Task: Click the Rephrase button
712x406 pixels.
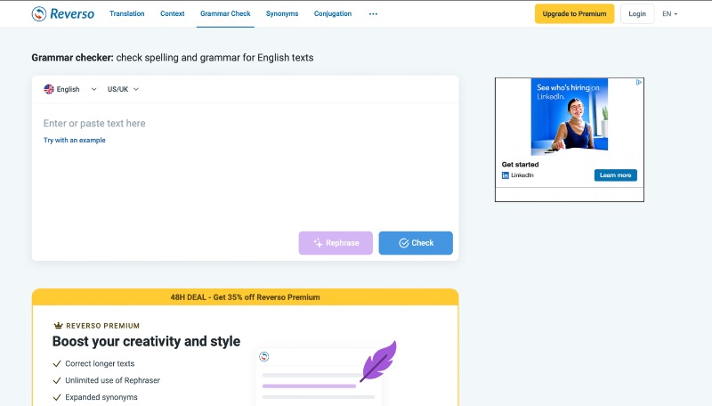Action: click(x=336, y=243)
